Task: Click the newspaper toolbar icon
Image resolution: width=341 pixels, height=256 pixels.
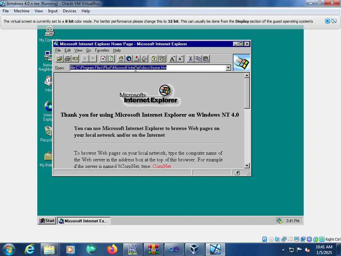Action: click(x=145, y=59)
